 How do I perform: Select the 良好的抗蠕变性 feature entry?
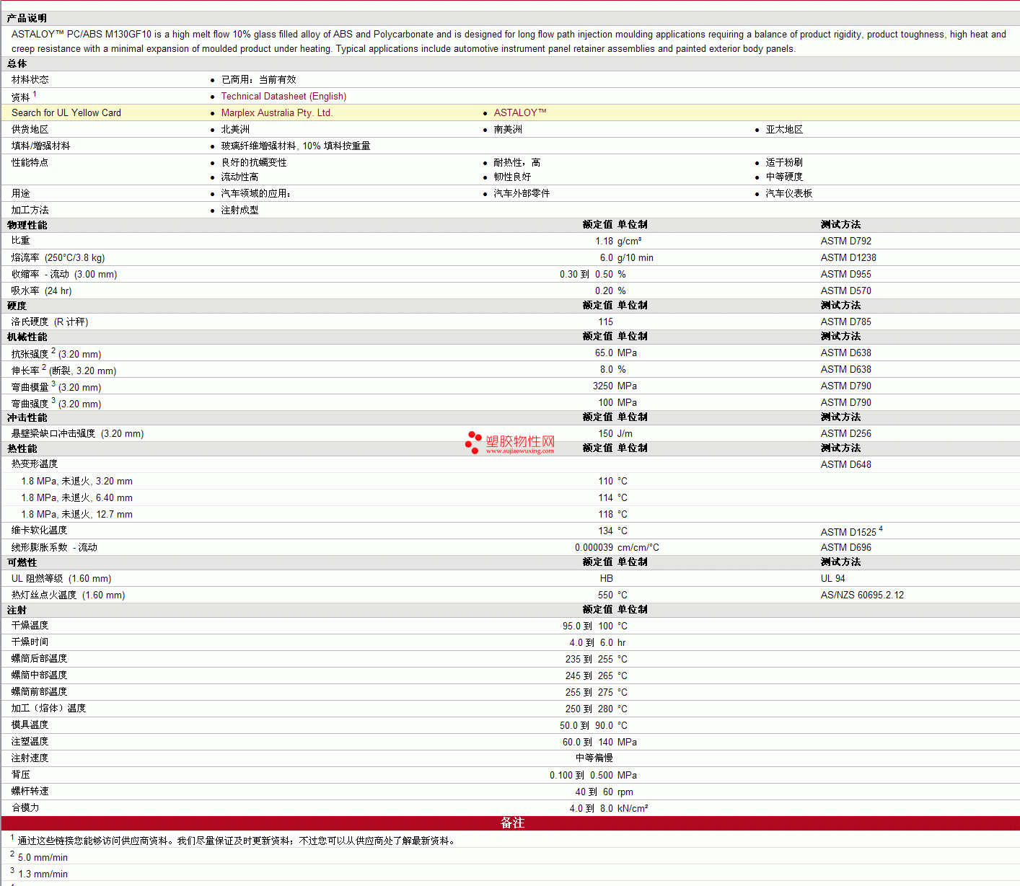(x=254, y=162)
